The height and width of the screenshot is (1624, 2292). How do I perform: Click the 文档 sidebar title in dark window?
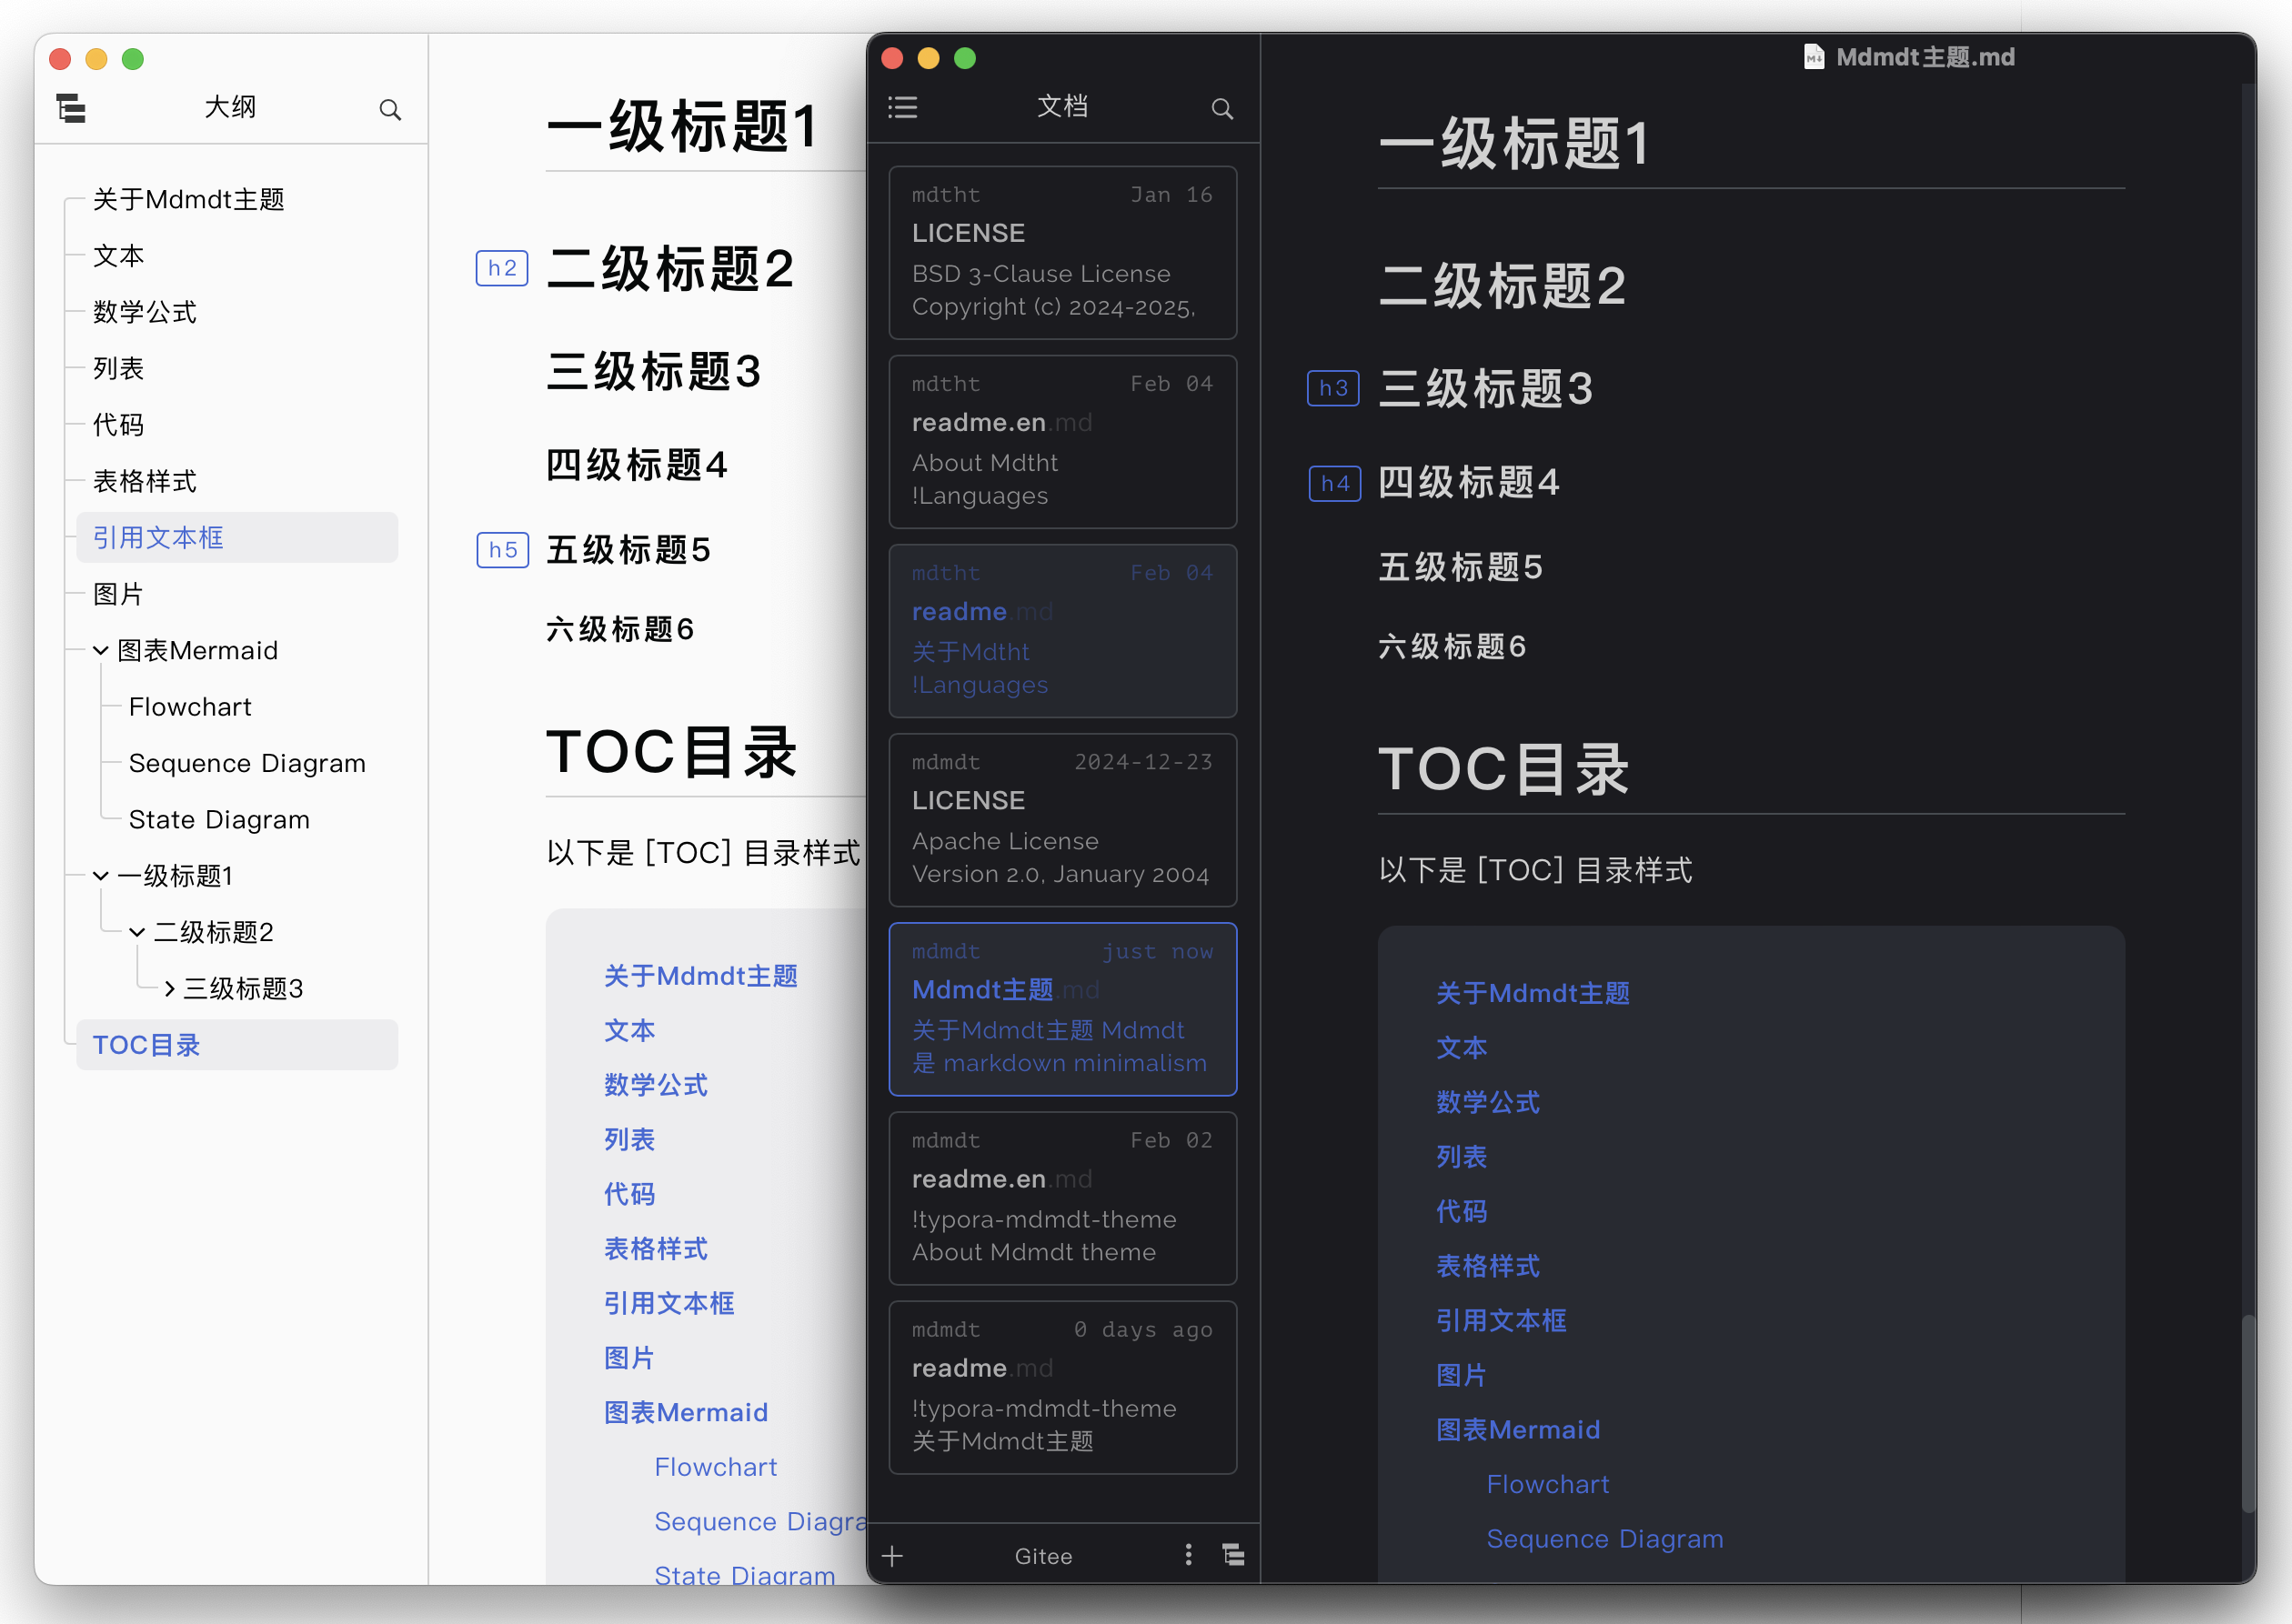tap(1062, 106)
